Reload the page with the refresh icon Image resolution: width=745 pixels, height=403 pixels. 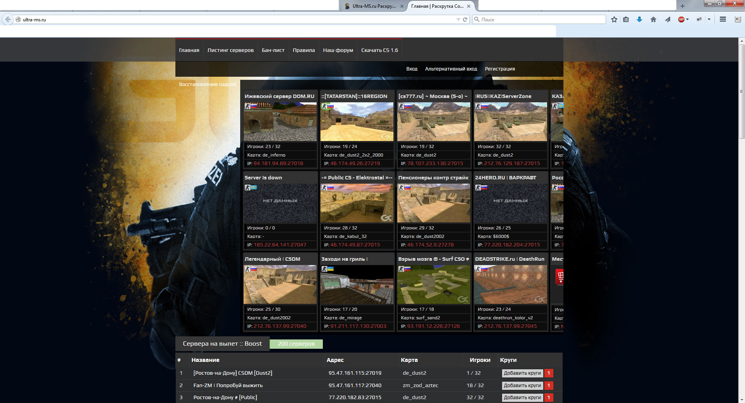(x=465, y=19)
